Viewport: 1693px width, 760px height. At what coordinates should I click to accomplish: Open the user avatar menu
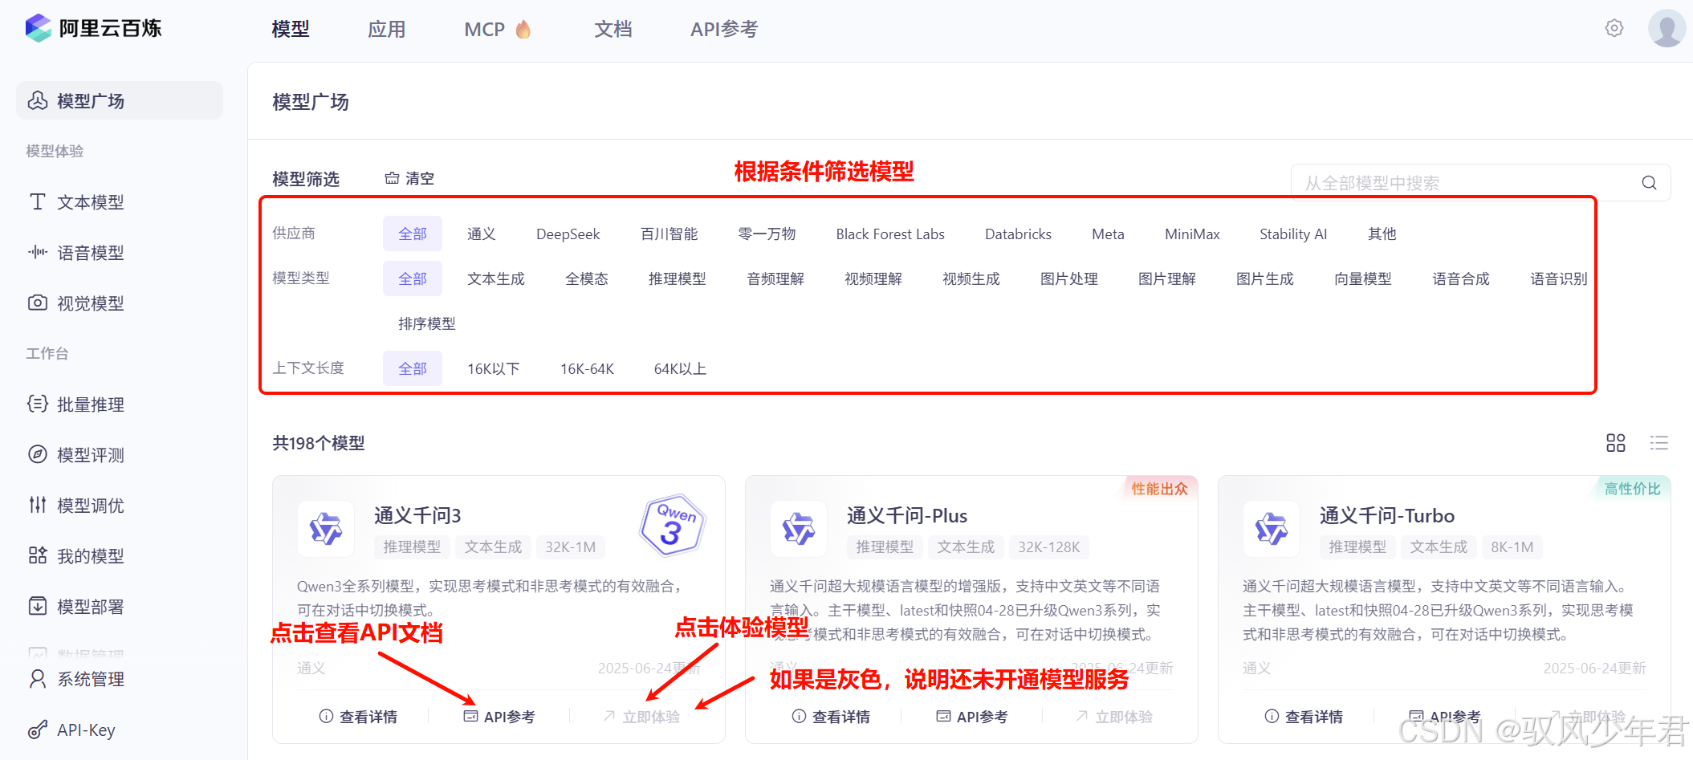pyautogui.click(x=1667, y=28)
